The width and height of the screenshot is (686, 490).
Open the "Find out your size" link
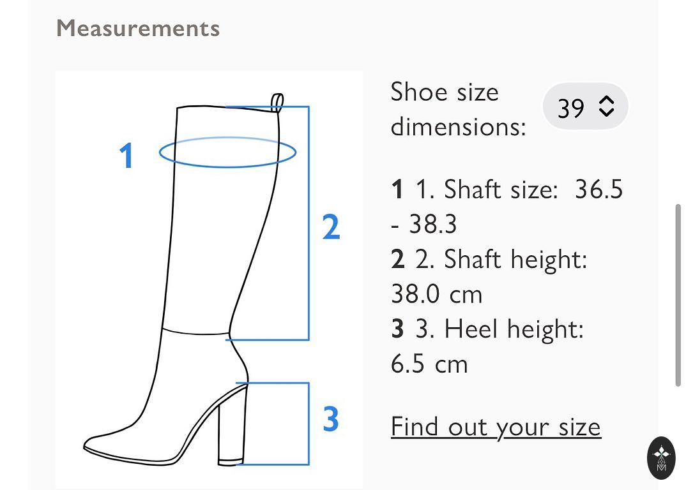click(496, 427)
